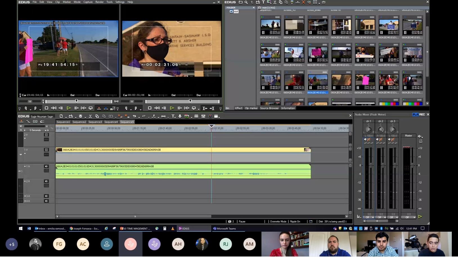
Task: Expand audio track 4A
Action: [25, 201]
